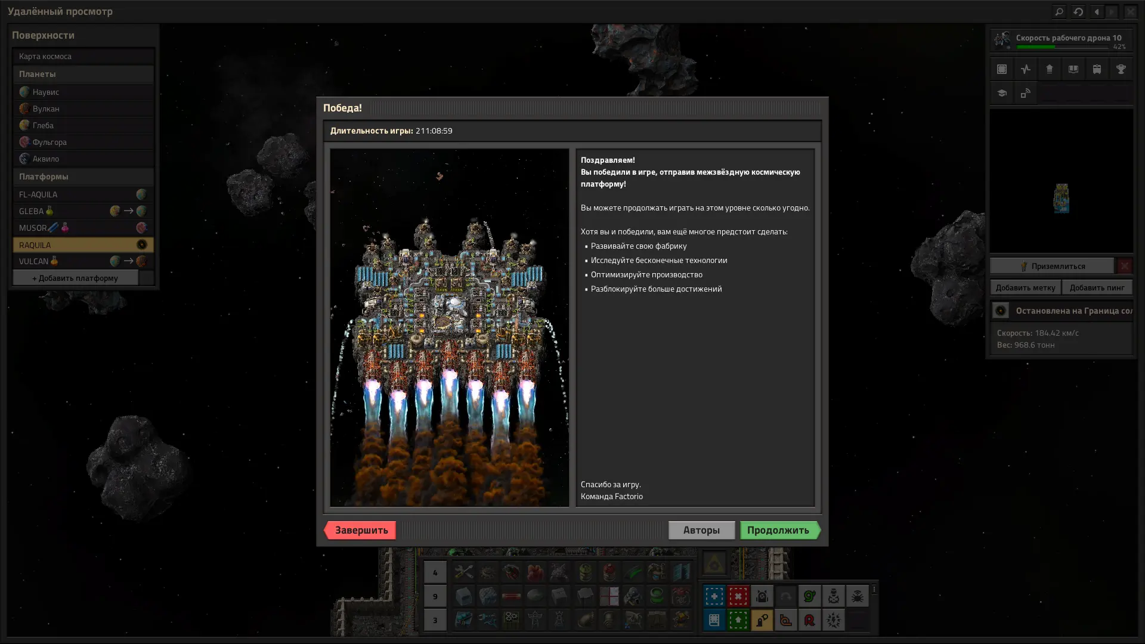Screen dimensions: 1145x644
Task: Toggle the highlighted remote view shortcut
Action: (762, 620)
